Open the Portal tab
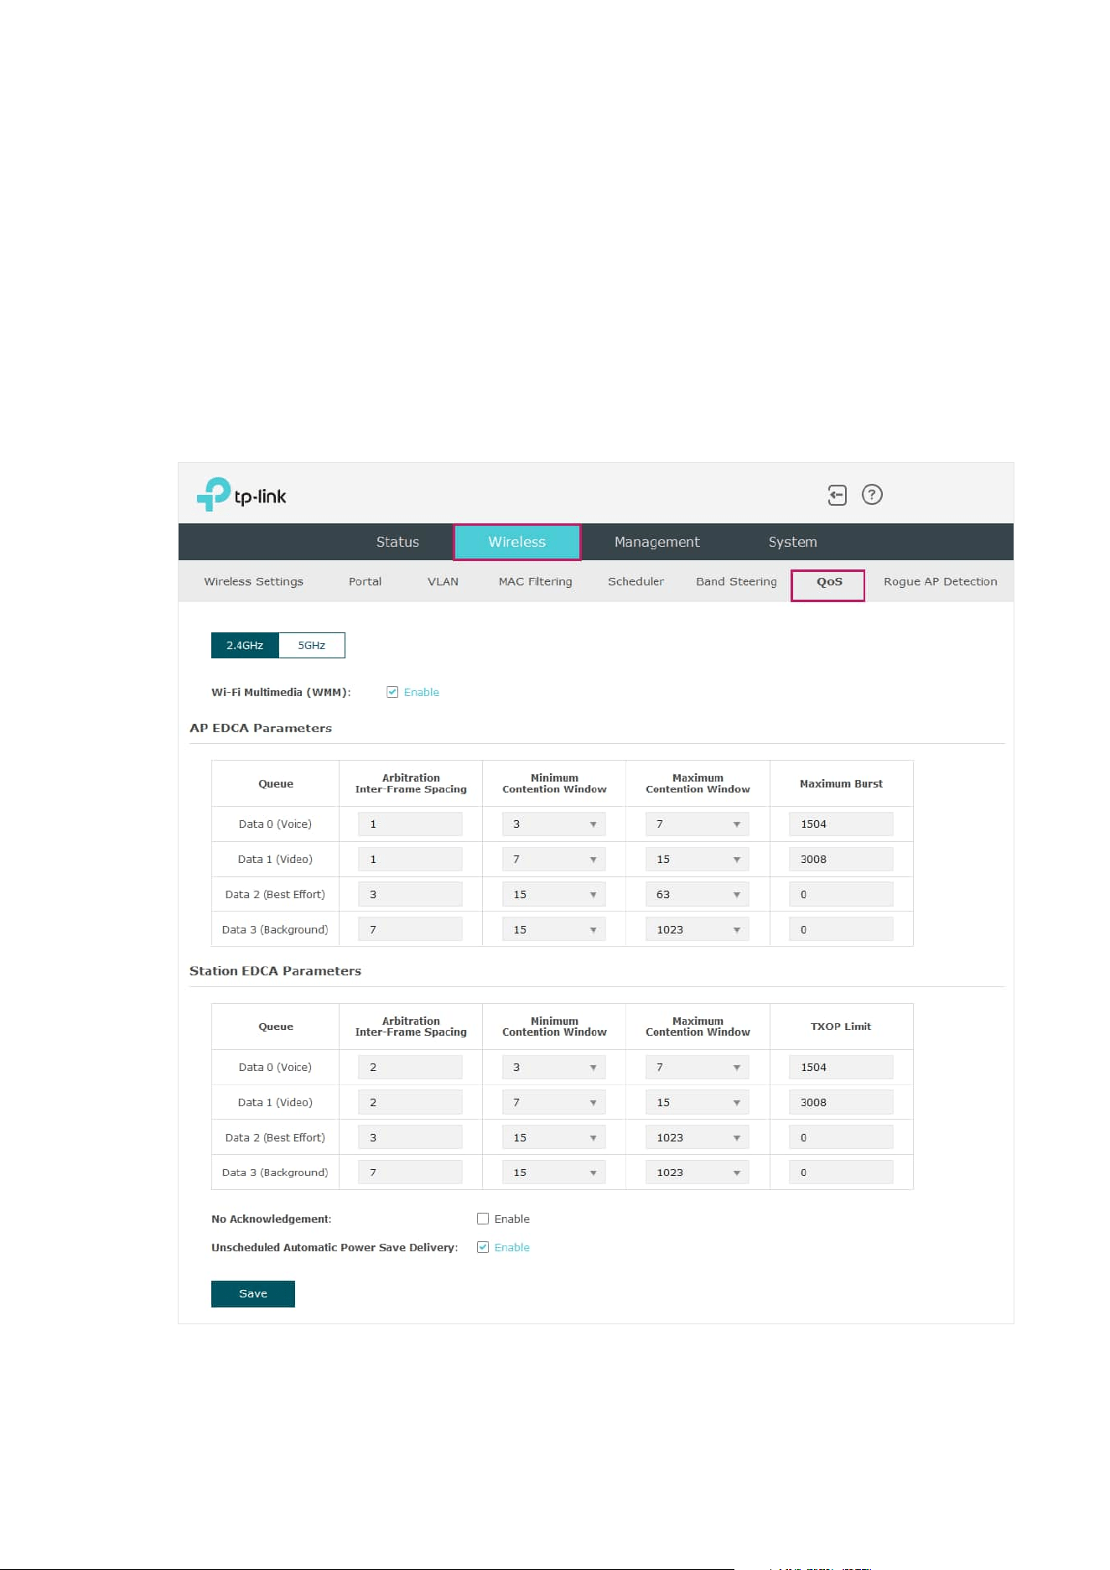 pyautogui.click(x=365, y=581)
